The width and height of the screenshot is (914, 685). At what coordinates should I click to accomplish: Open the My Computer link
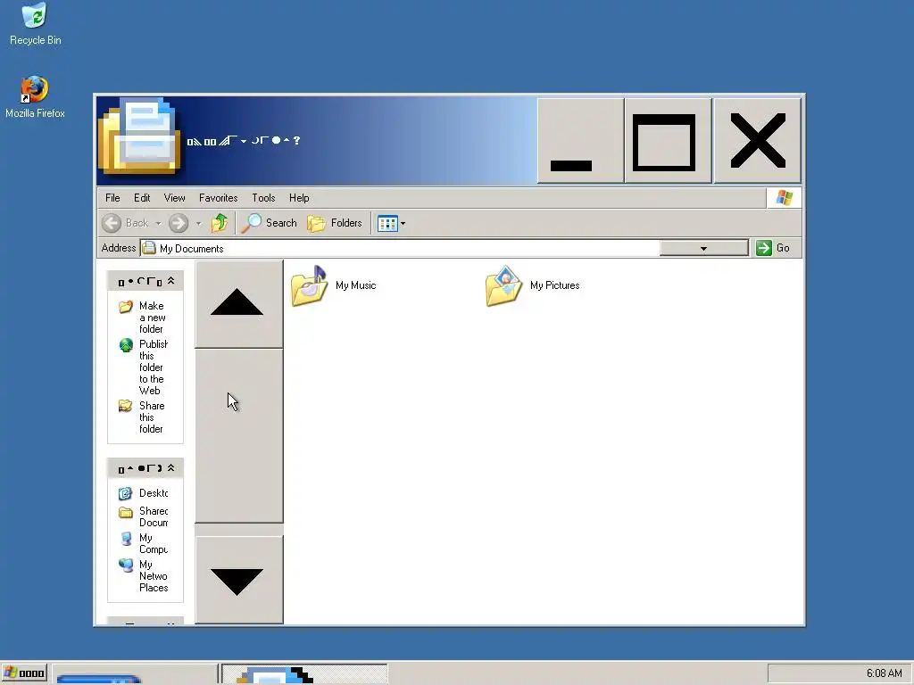(x=154, y=543)
